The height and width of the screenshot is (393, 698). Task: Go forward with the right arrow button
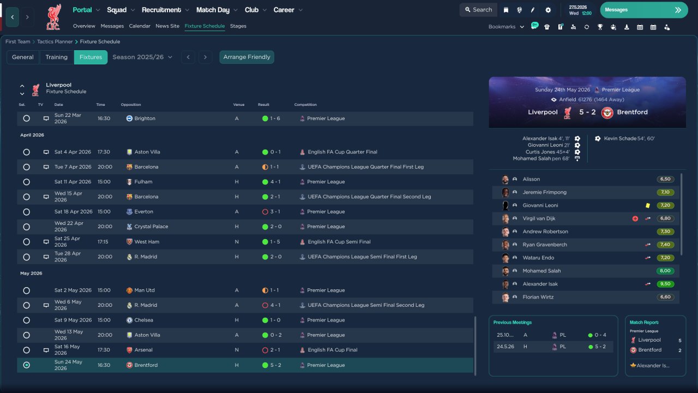coord(27,17)
